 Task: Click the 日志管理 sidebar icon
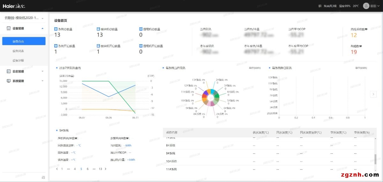(9, 71)
